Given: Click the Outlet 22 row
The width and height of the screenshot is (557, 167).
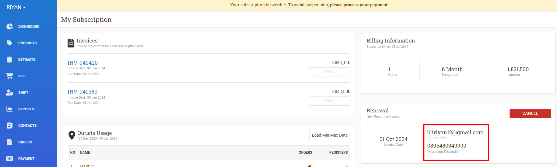Looking at the screenshot, I should coord(209,165).
